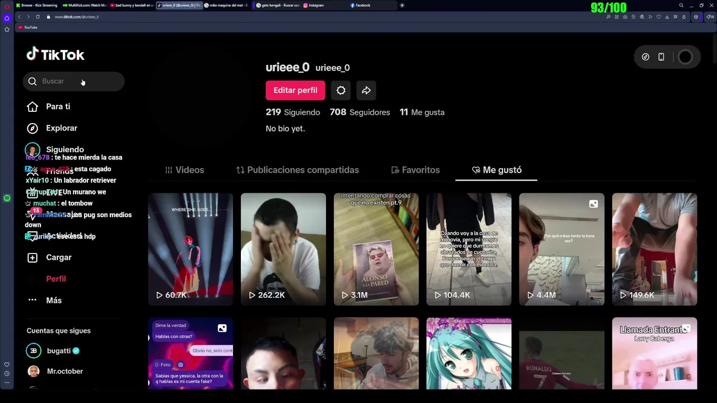Image resolution: width=717 pixels, height=403 pixels.
Task: Reload the TikTok page
Action: pyautogui.click(x=38, y=17)
